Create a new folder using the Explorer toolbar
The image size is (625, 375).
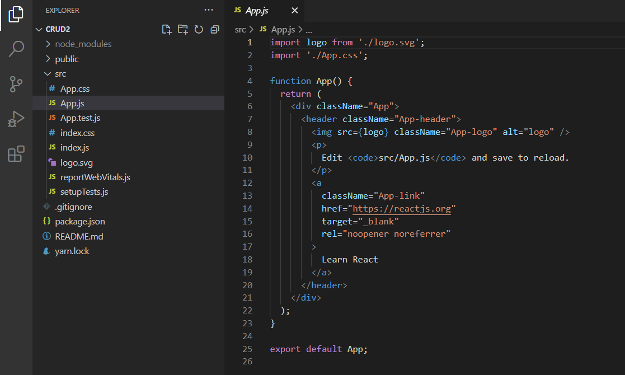pos(183,29)
